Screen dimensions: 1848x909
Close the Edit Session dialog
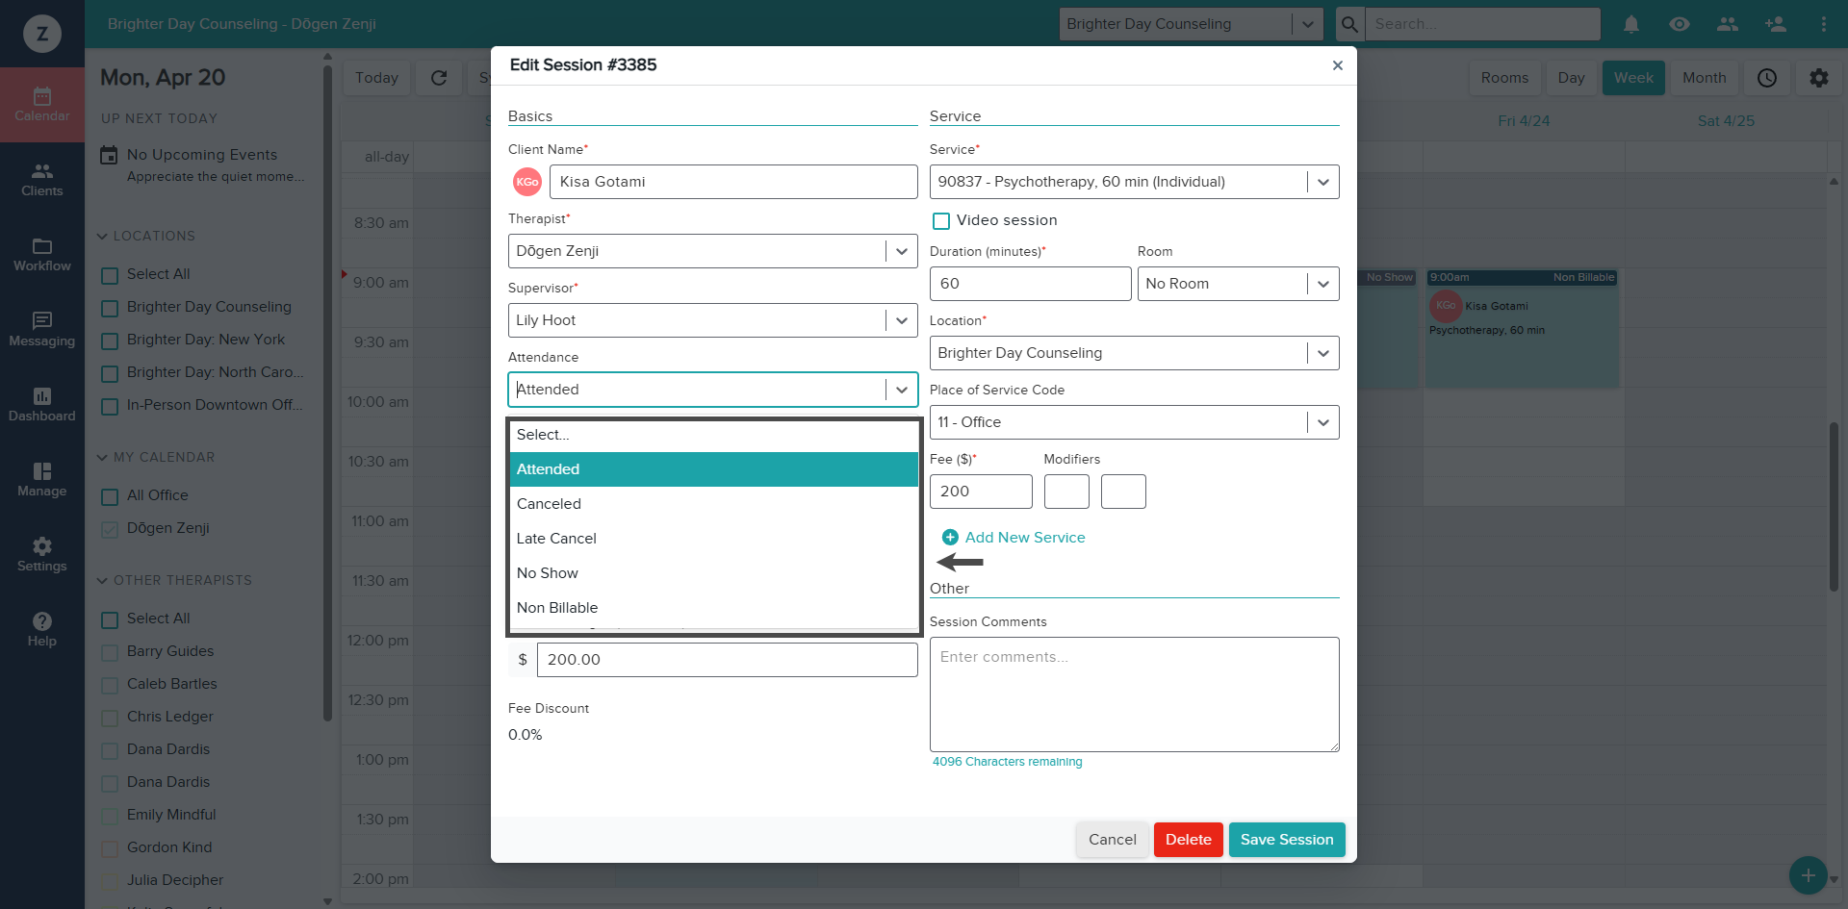coord(1338,65)
